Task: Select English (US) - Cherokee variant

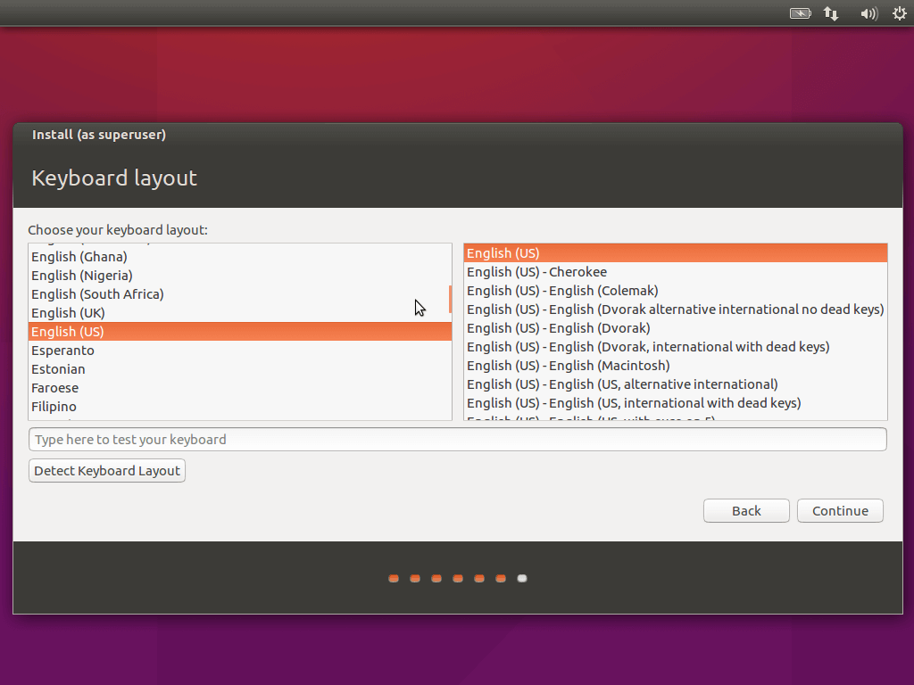Action: (x=675, y=272)
